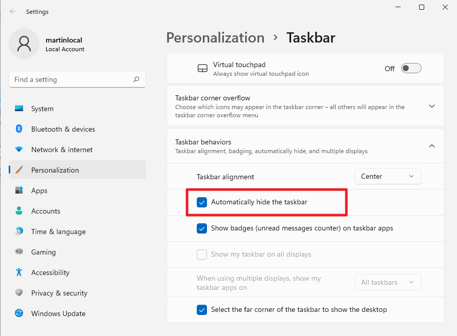This screenshot has height=336, width=457.
Task: Click the Windows Update refresh icon
Action: tap(19, 313)
